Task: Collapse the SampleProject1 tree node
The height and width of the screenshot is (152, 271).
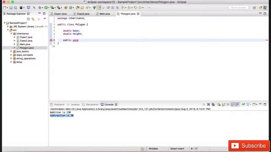Action: (5, 23)
